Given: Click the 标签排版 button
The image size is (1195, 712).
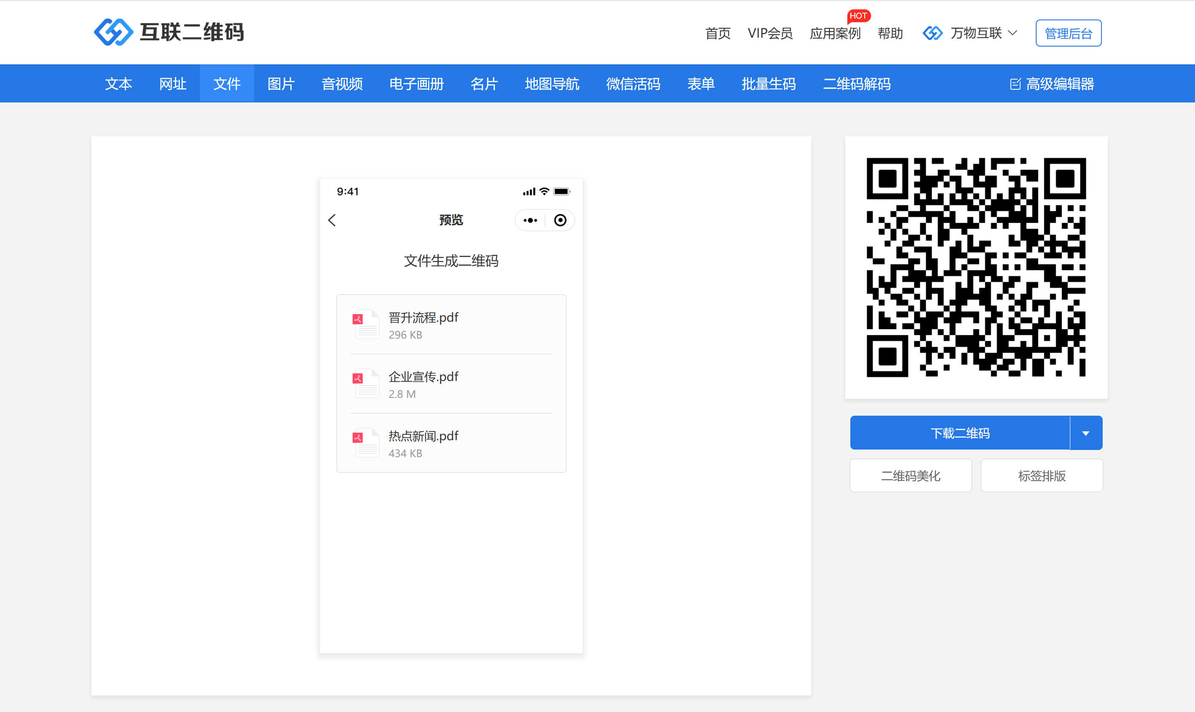Looking at the screenshot, I should click(x=1042, y=475).
